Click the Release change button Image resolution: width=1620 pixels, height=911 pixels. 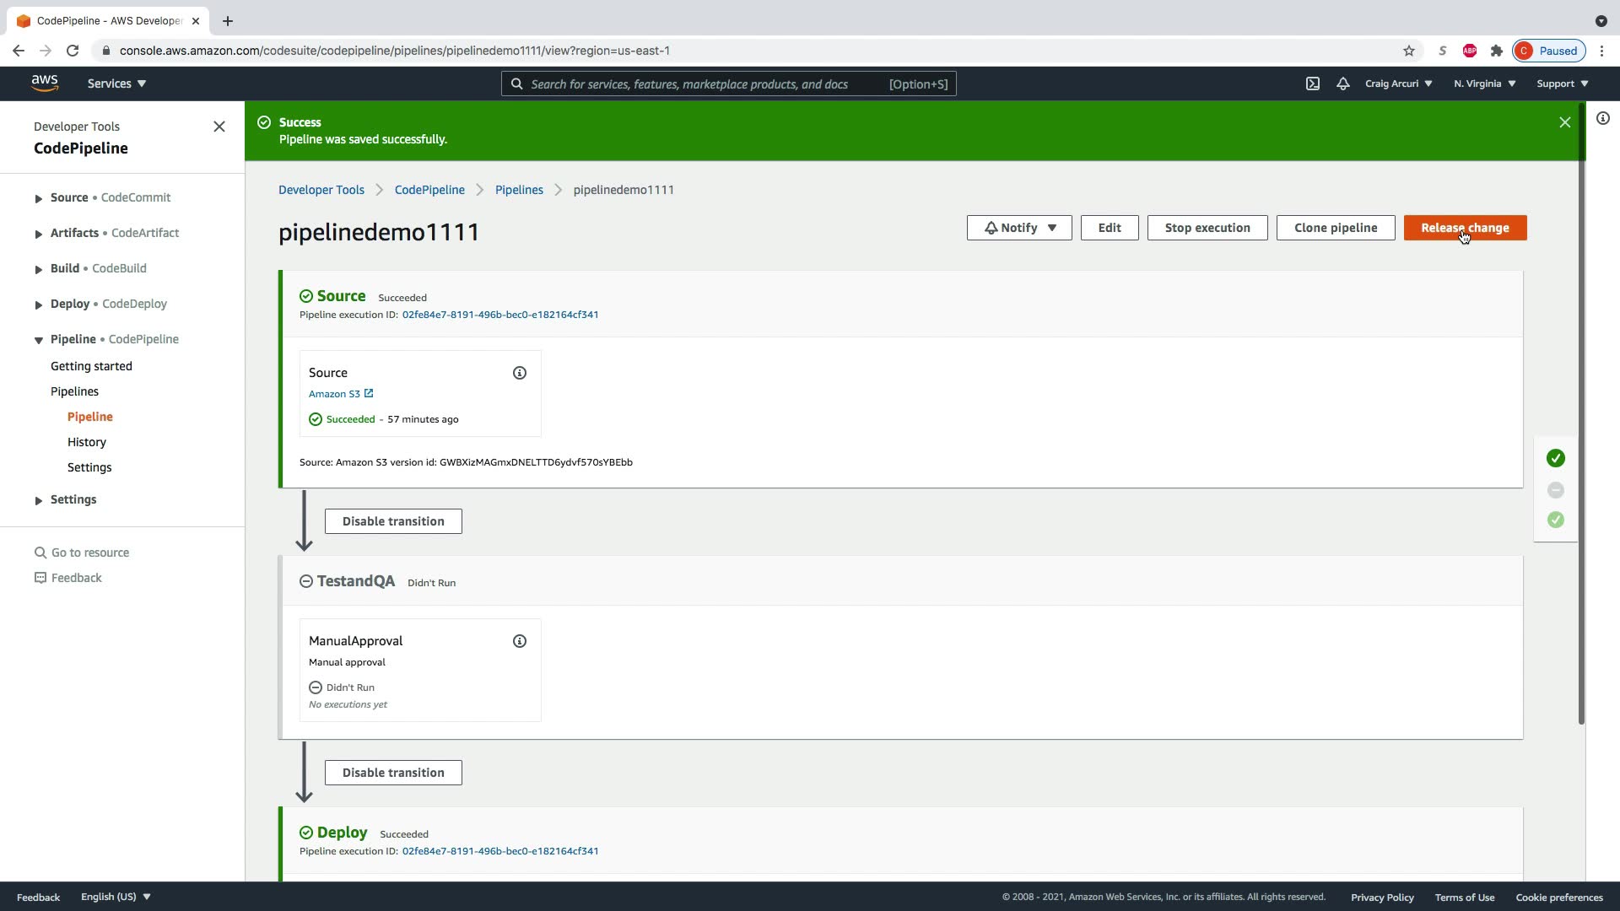[1465, 228]
